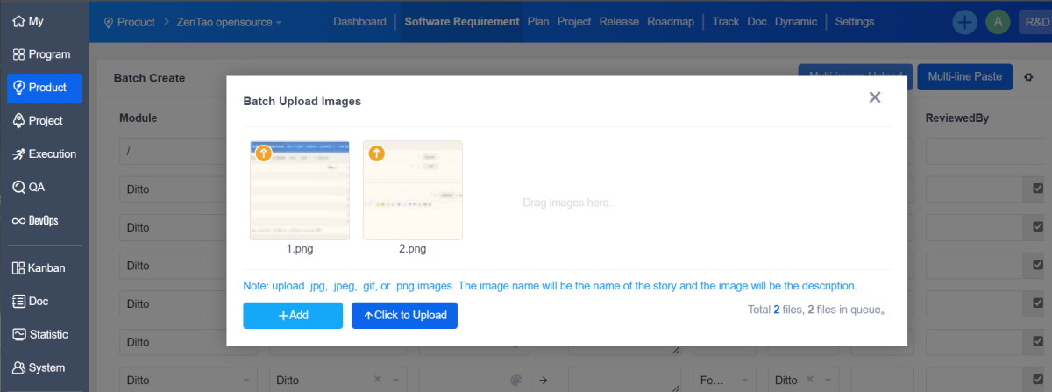Toggle the first ReviewedBy row checkbox

click(x=1038, y=189)
